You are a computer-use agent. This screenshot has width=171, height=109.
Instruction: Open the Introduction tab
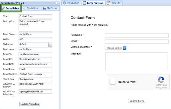pyautogui.click(x=71, y=3)
